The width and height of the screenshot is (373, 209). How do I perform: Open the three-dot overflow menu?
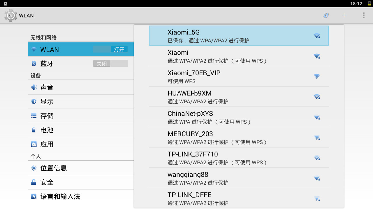pyautogui.click(x=363, y=15)
